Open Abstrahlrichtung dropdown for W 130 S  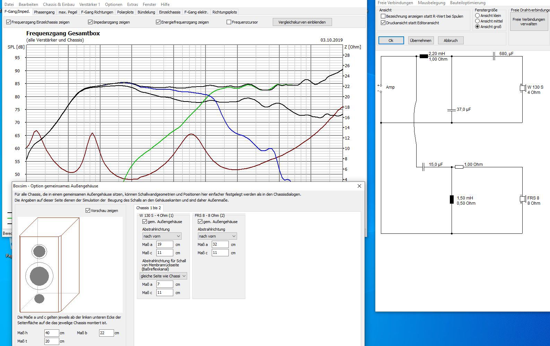coord(161,236)
